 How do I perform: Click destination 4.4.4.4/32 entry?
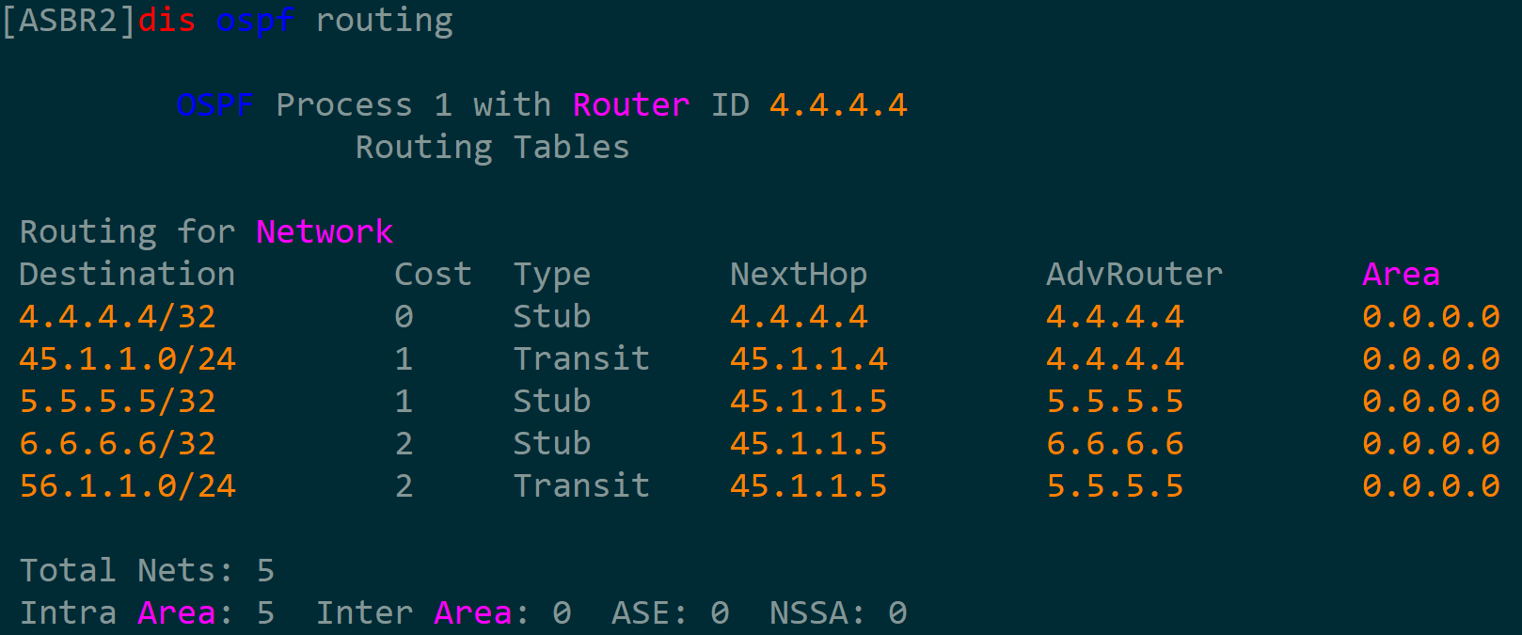coord(118,316)
